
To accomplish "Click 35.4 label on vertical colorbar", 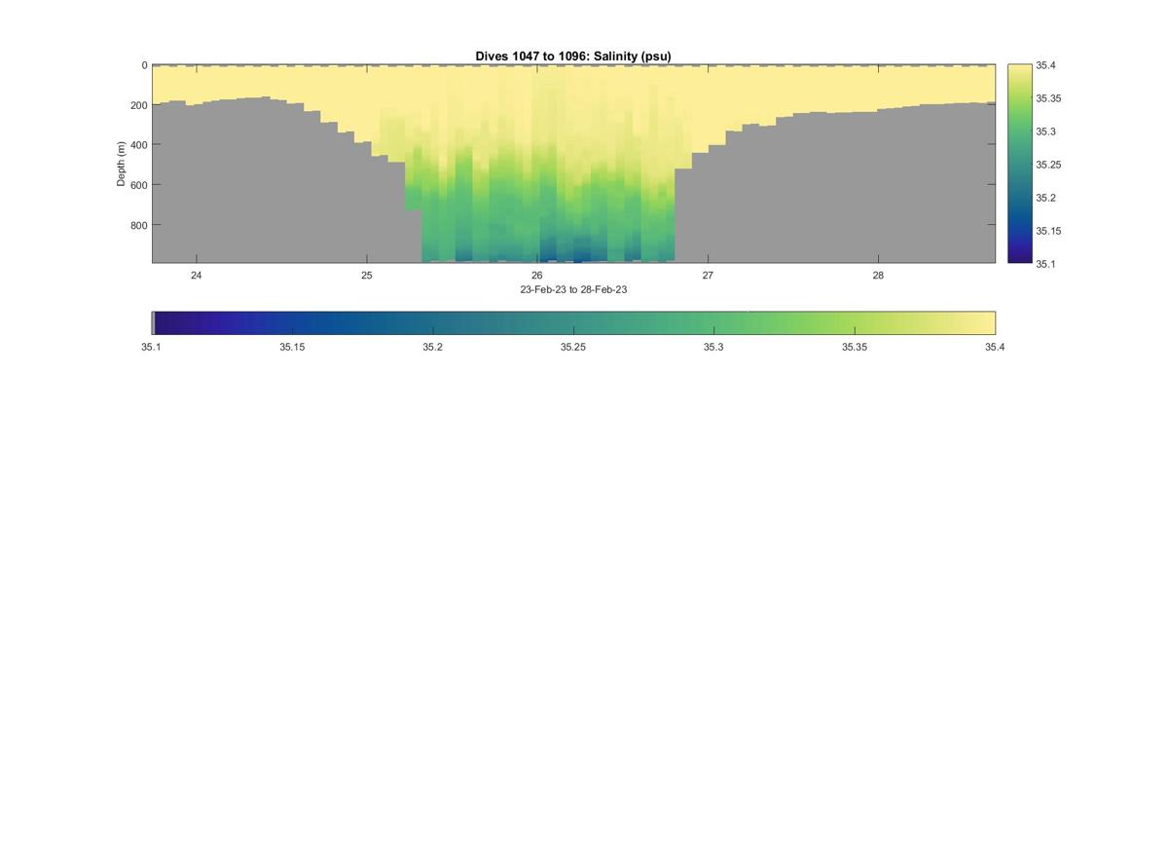I will pyautogui.click(x=1045, y=65).
